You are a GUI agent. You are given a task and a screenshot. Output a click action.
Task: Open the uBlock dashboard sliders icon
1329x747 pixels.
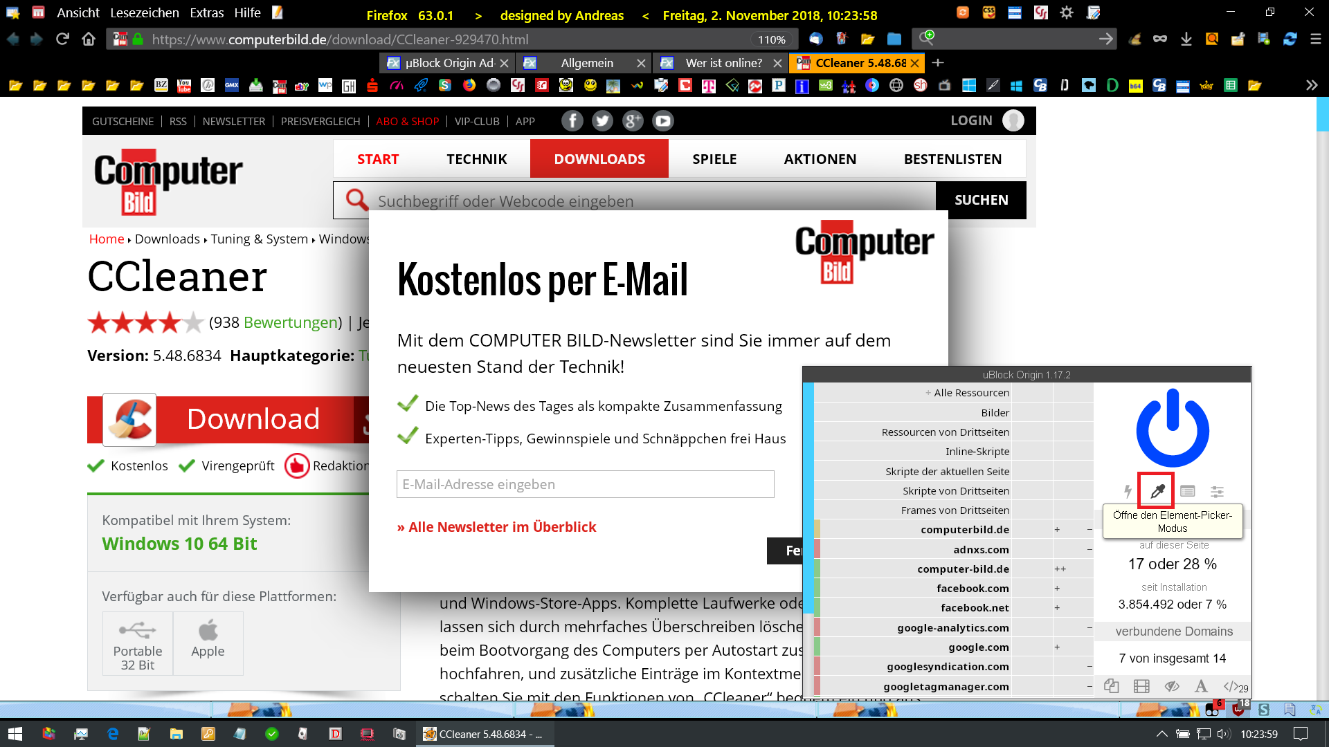(1217, 491)
